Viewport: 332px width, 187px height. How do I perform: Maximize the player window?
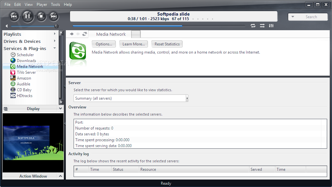pyautogui.click(x=318, y=5)
